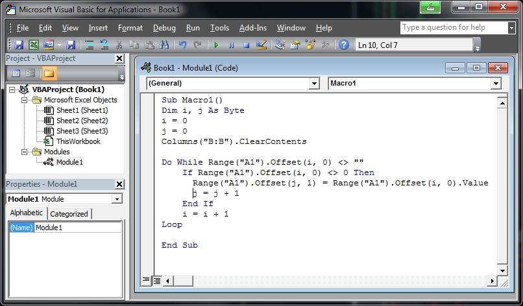Open the Insert menu
This screenshot has height=306, width=523.
(98, 28)
